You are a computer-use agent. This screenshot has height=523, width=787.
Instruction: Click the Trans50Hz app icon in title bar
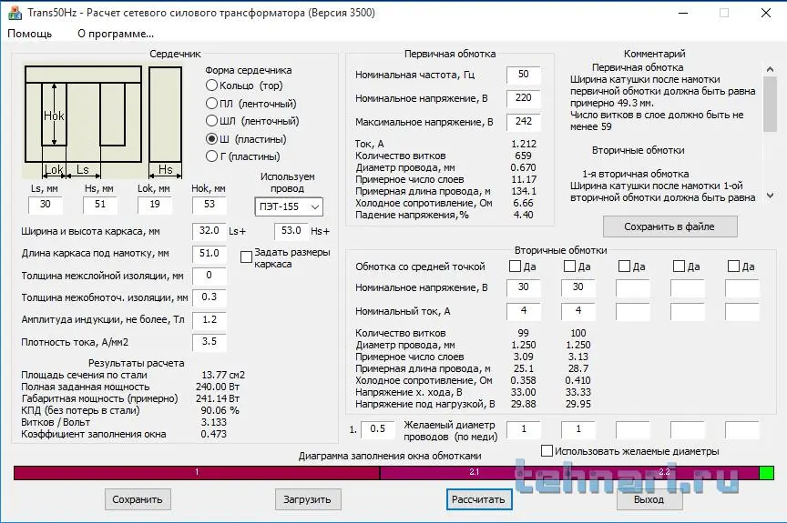15,13
